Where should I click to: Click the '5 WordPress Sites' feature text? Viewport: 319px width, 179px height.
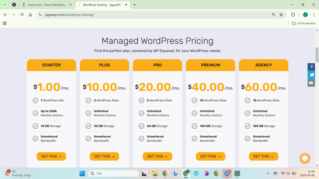click(159, 100)
